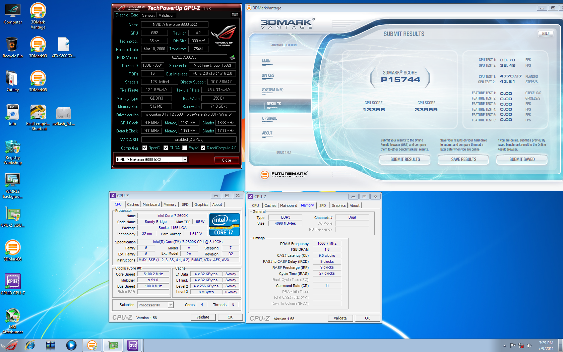The image size is (563, 352).
Task: Click Validate in left CPU-Z window
Action: pyautogui.click(x=203, y=317)
